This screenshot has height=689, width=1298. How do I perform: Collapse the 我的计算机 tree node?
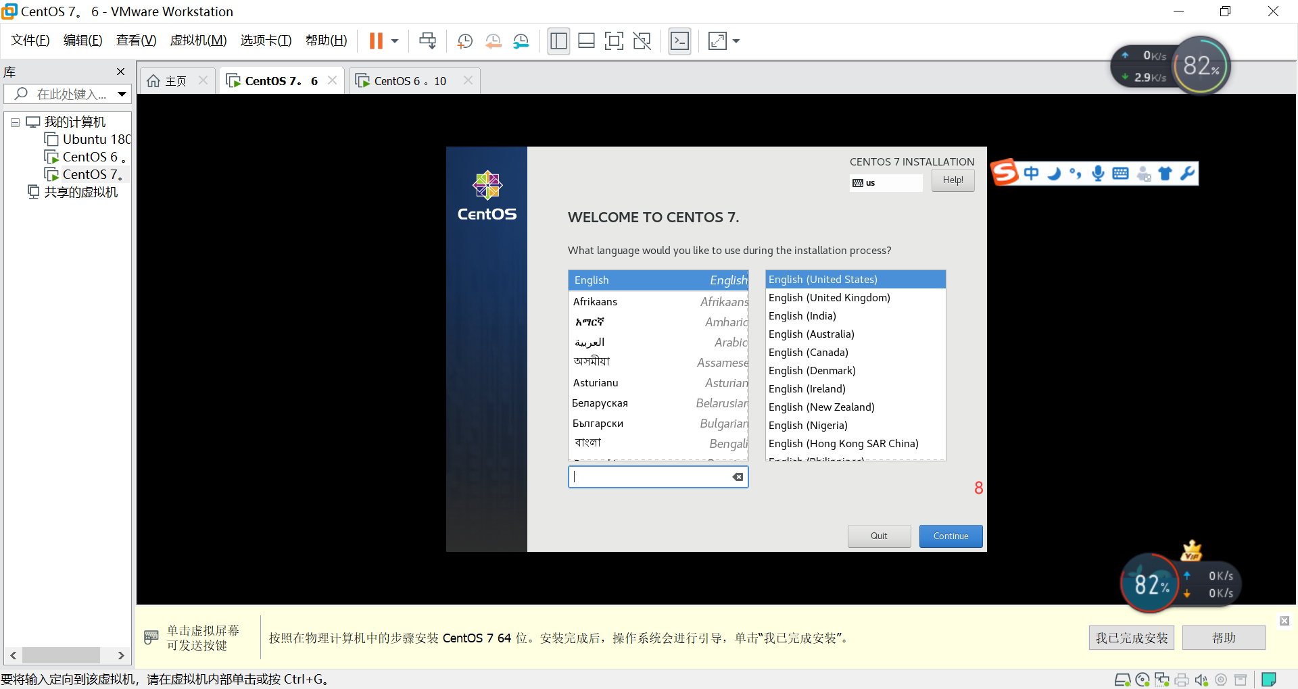coord(15,123)
